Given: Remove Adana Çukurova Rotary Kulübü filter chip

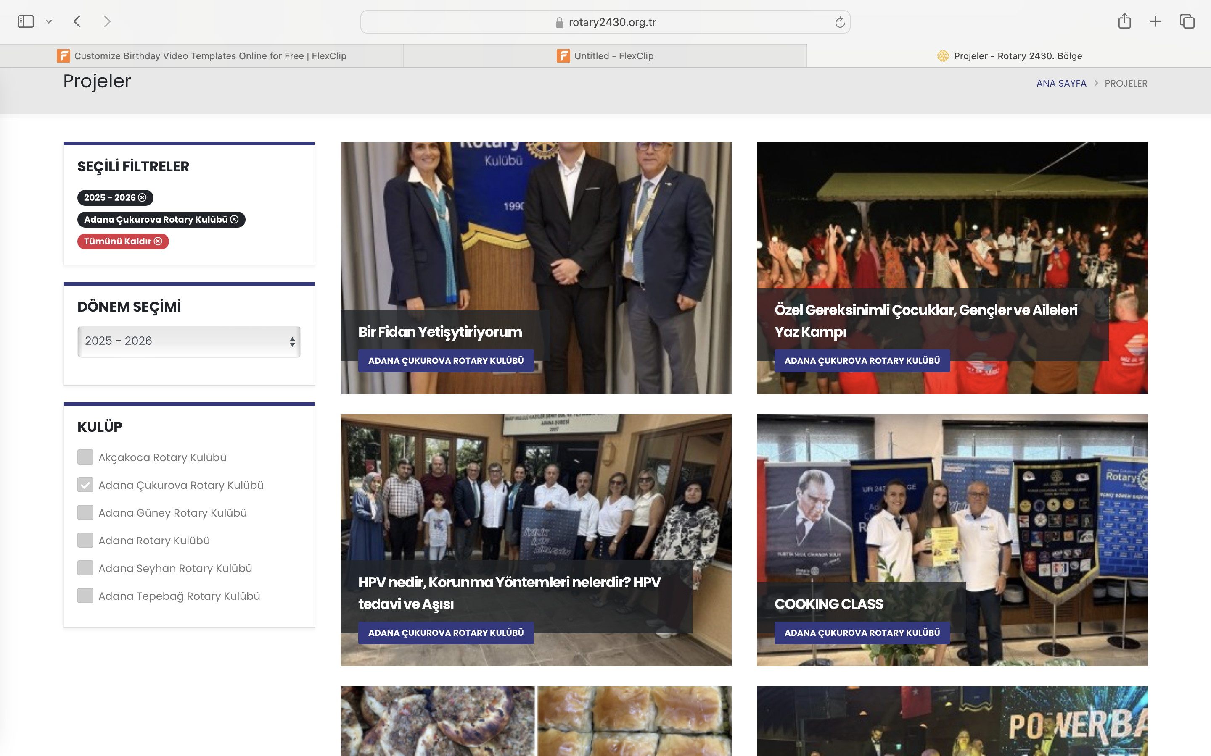Looking at the screenshot, I should click(234, 220).
